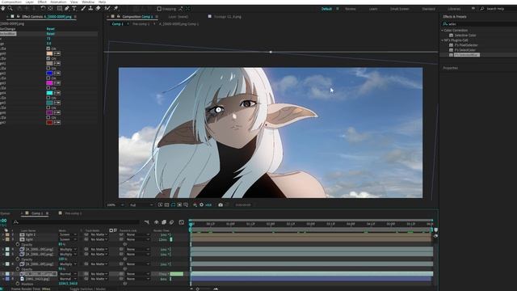Click the eyedropper beside the magenta color swatch
The width and height of the screenshot is (517, 291).
coord(57,83)
